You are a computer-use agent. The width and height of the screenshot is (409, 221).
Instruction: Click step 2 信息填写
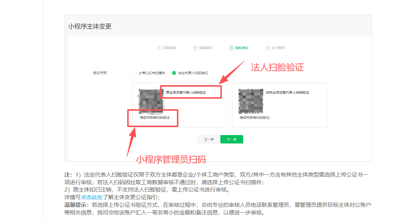203,48
